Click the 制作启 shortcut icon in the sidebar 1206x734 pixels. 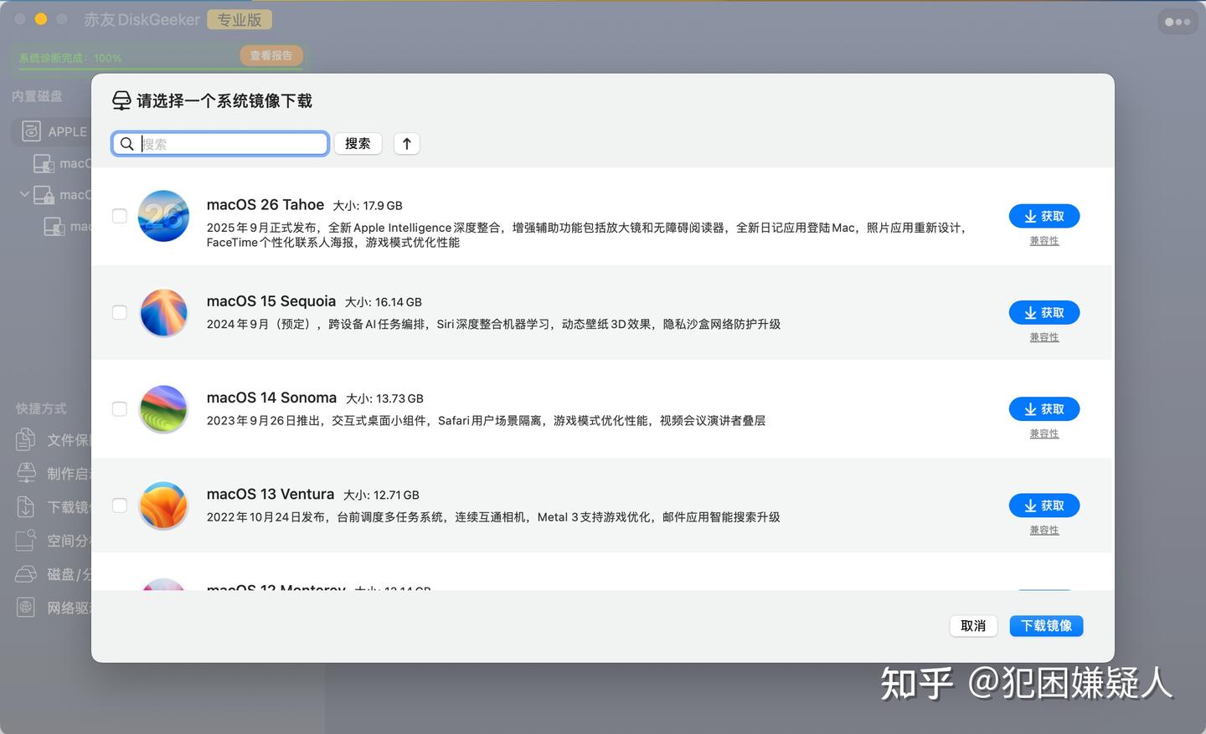click(x=26, y=473)
